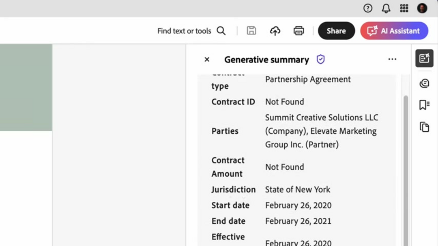Click the cloud upload icon
Screen dimensions: 438x246
click(x=275, y=31)
